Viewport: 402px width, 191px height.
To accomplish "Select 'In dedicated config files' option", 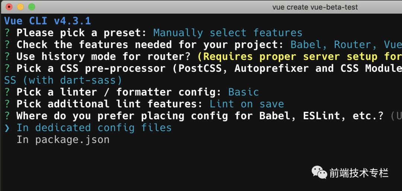I will click(94, 128).
